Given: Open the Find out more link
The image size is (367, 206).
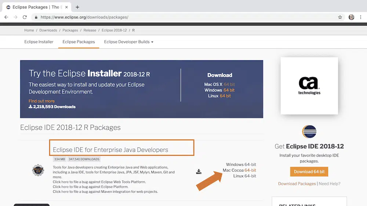Looking at the screenshot, I should tap(41, 101).
